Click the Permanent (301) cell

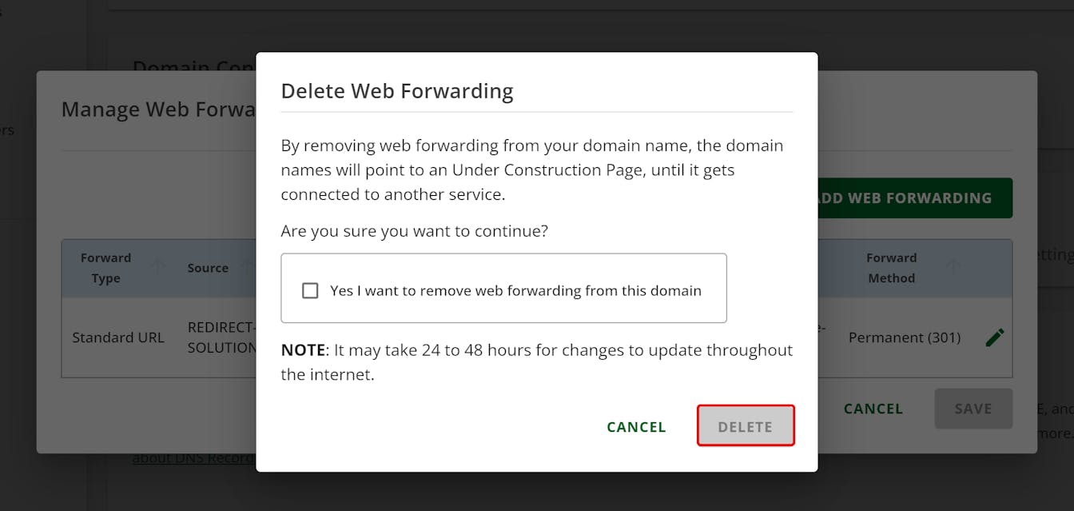point(904,337)
